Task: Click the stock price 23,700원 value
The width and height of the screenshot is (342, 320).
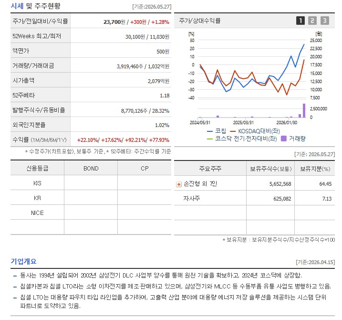Action: coord(114,22)
